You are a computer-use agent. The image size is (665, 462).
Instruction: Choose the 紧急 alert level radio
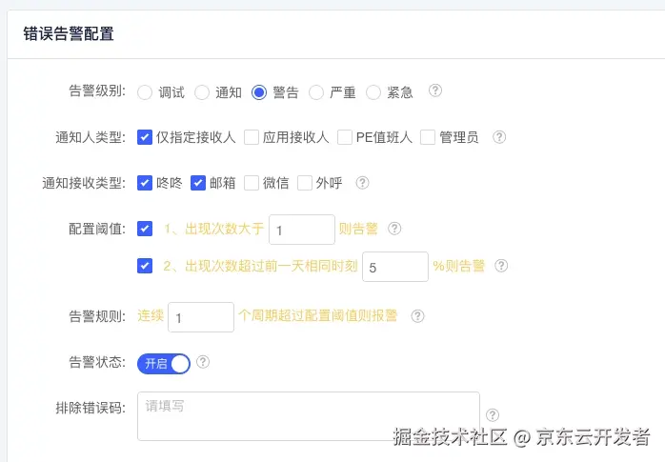click(x=373, y=92)
